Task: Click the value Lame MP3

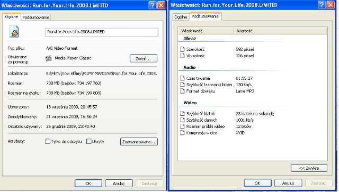Action: click(x=245, y=91)
